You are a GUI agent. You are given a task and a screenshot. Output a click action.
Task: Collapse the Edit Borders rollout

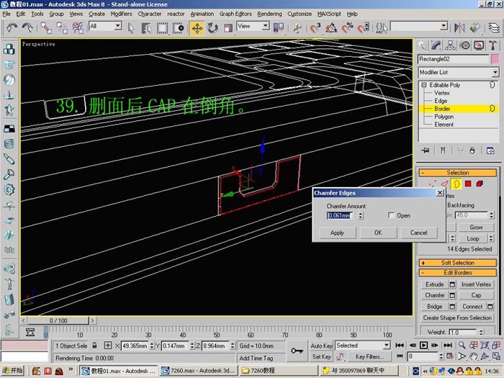tap(458, 273)
